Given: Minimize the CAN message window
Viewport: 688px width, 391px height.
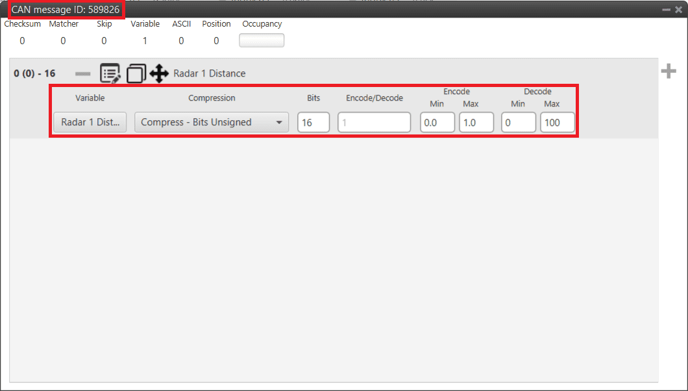Looking at the screenshot, I should coord(667,10).
